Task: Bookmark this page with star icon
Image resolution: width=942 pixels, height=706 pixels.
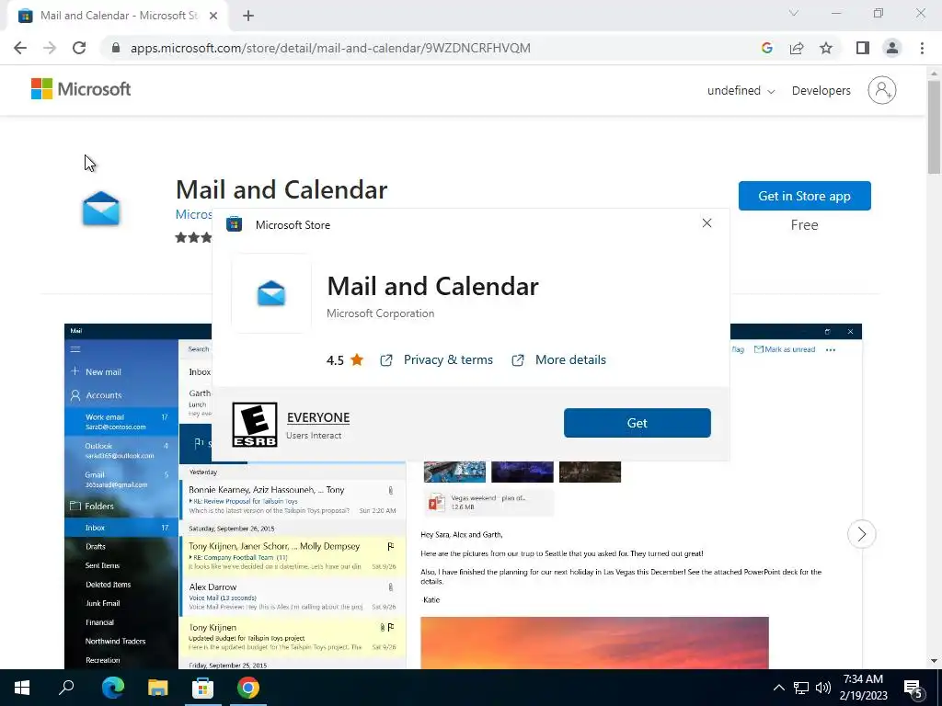Action: tap(826, 48)
